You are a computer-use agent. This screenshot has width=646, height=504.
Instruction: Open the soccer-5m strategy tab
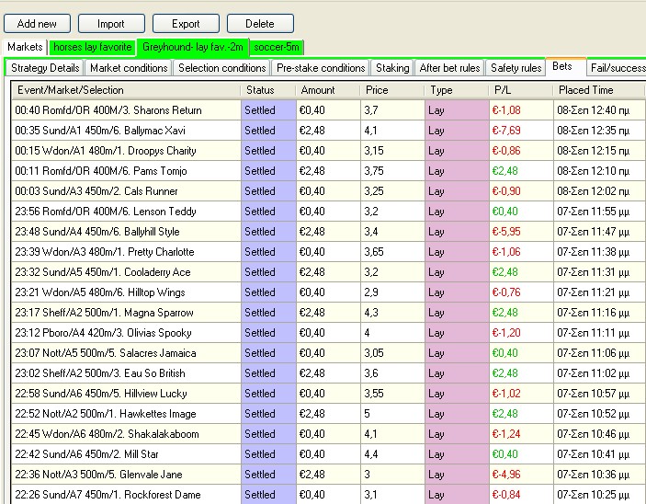pyautogui.click(x=277, y=47)
